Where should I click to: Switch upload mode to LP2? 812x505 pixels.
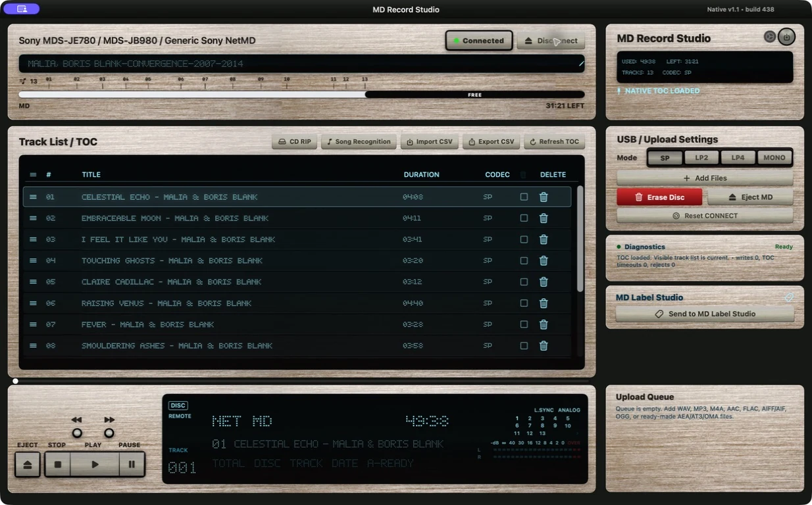point(701,158)
